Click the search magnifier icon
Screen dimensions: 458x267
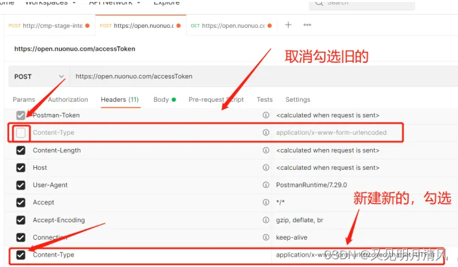[x=319, y=3]
